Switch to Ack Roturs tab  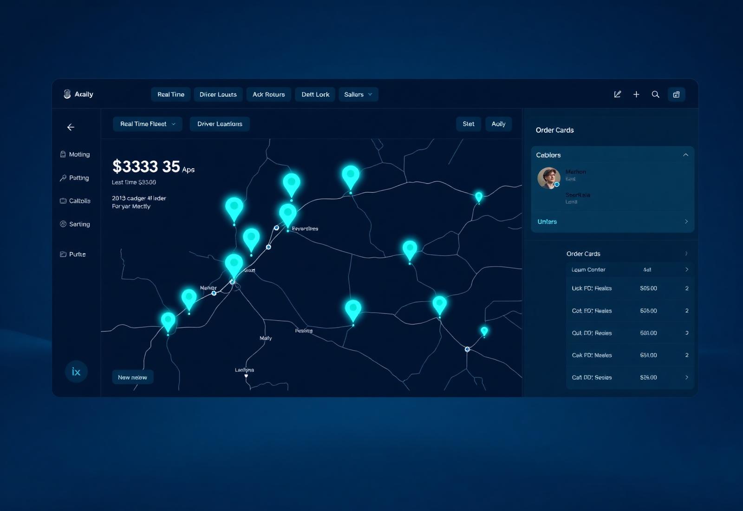(269, 94)
